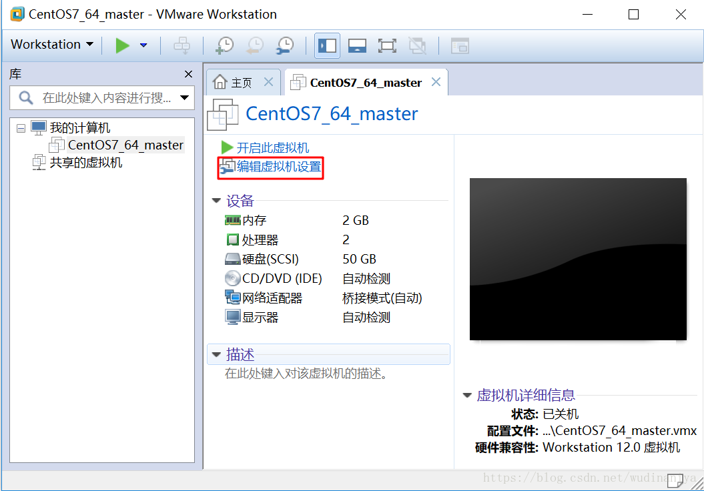Click the CD/DVD (IDE) disc icon

(x=233, y=278)
